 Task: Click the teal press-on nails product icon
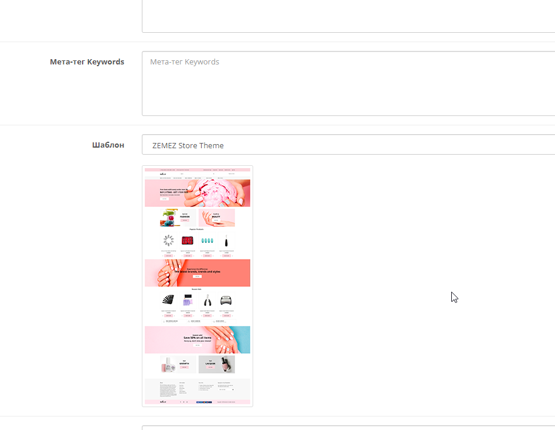tap(207, 241)
